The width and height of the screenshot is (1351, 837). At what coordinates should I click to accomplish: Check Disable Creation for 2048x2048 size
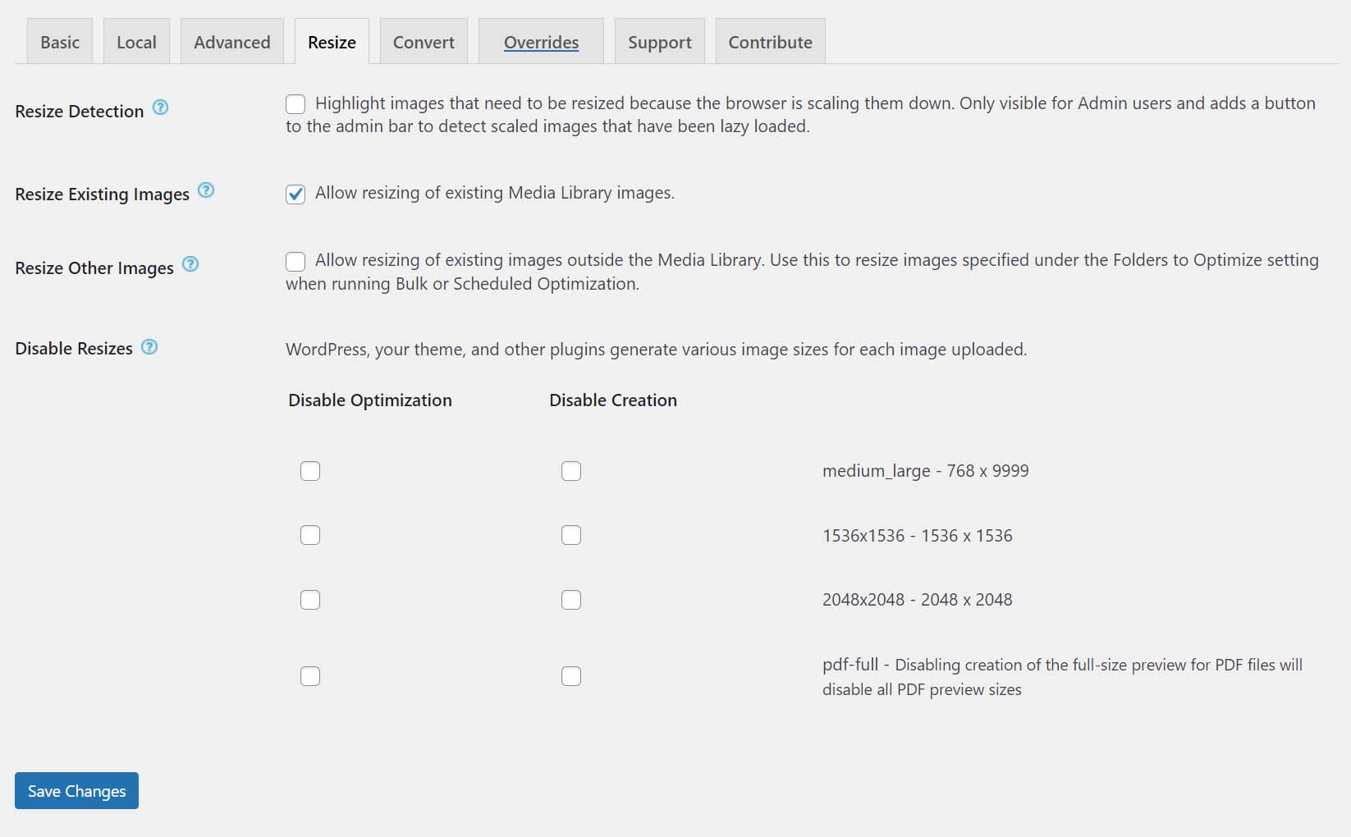571,600
